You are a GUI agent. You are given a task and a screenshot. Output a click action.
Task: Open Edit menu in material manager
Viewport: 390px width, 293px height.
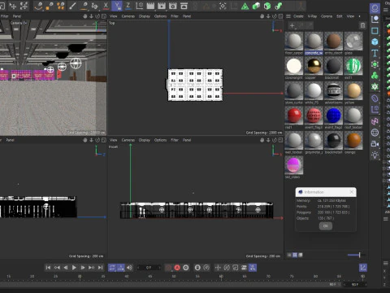tap(340, 16)
